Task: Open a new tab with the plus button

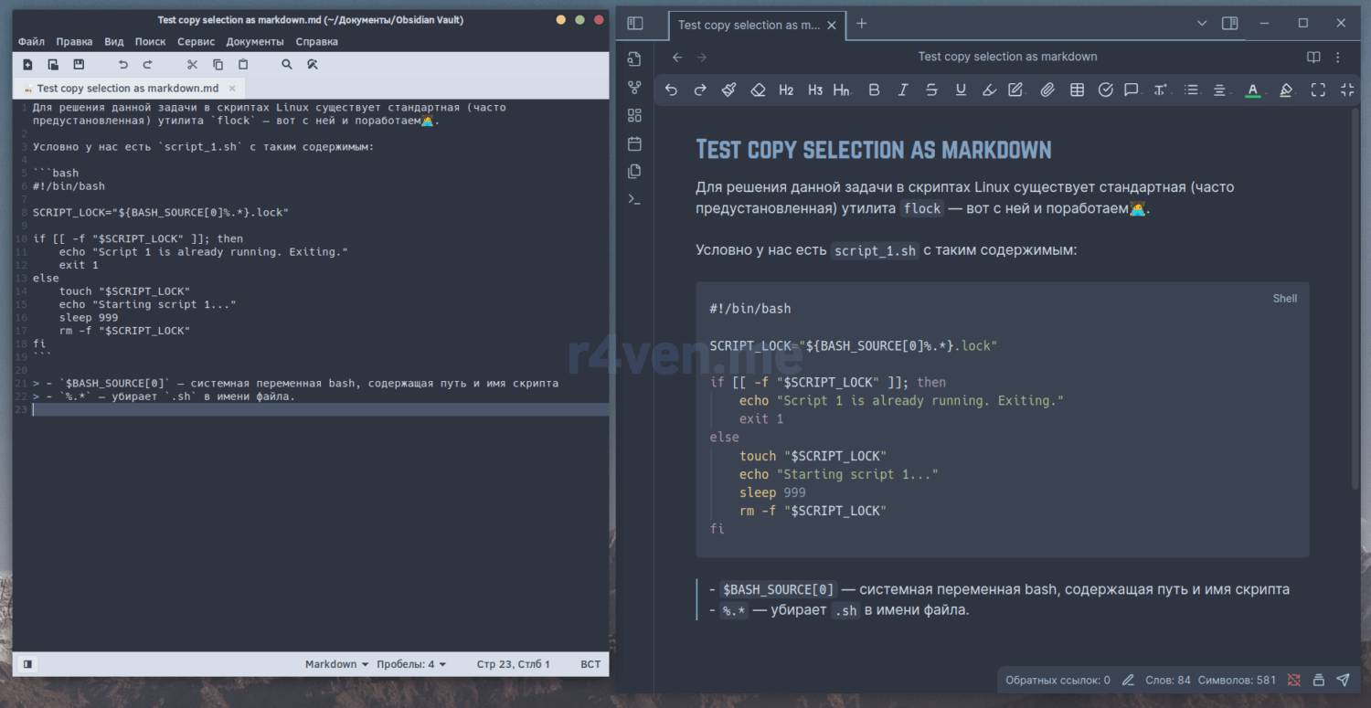Action: pos(861,24)
